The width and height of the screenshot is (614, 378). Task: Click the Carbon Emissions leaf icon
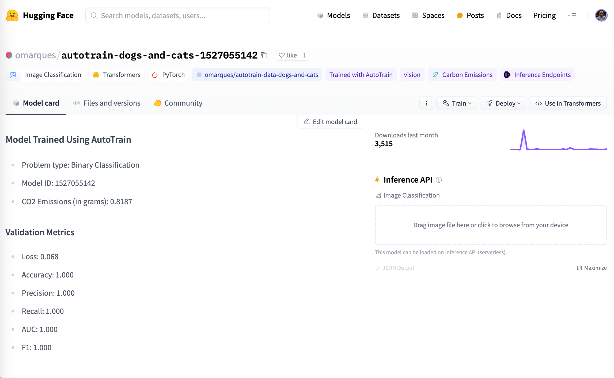(435, 75)
